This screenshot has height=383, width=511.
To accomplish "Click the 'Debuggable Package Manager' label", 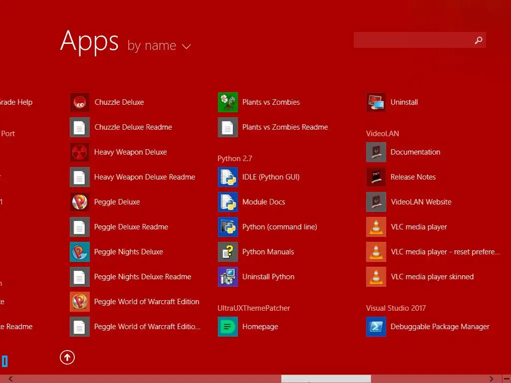I will point(440,327).
